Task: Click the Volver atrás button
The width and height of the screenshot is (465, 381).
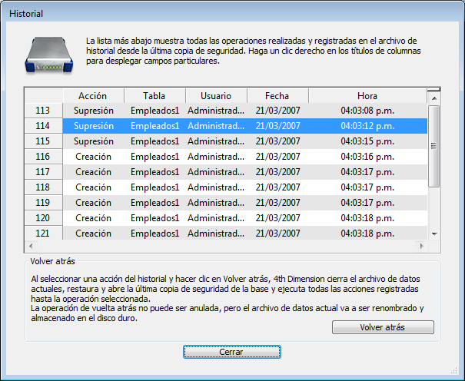Action: (383, 327)
